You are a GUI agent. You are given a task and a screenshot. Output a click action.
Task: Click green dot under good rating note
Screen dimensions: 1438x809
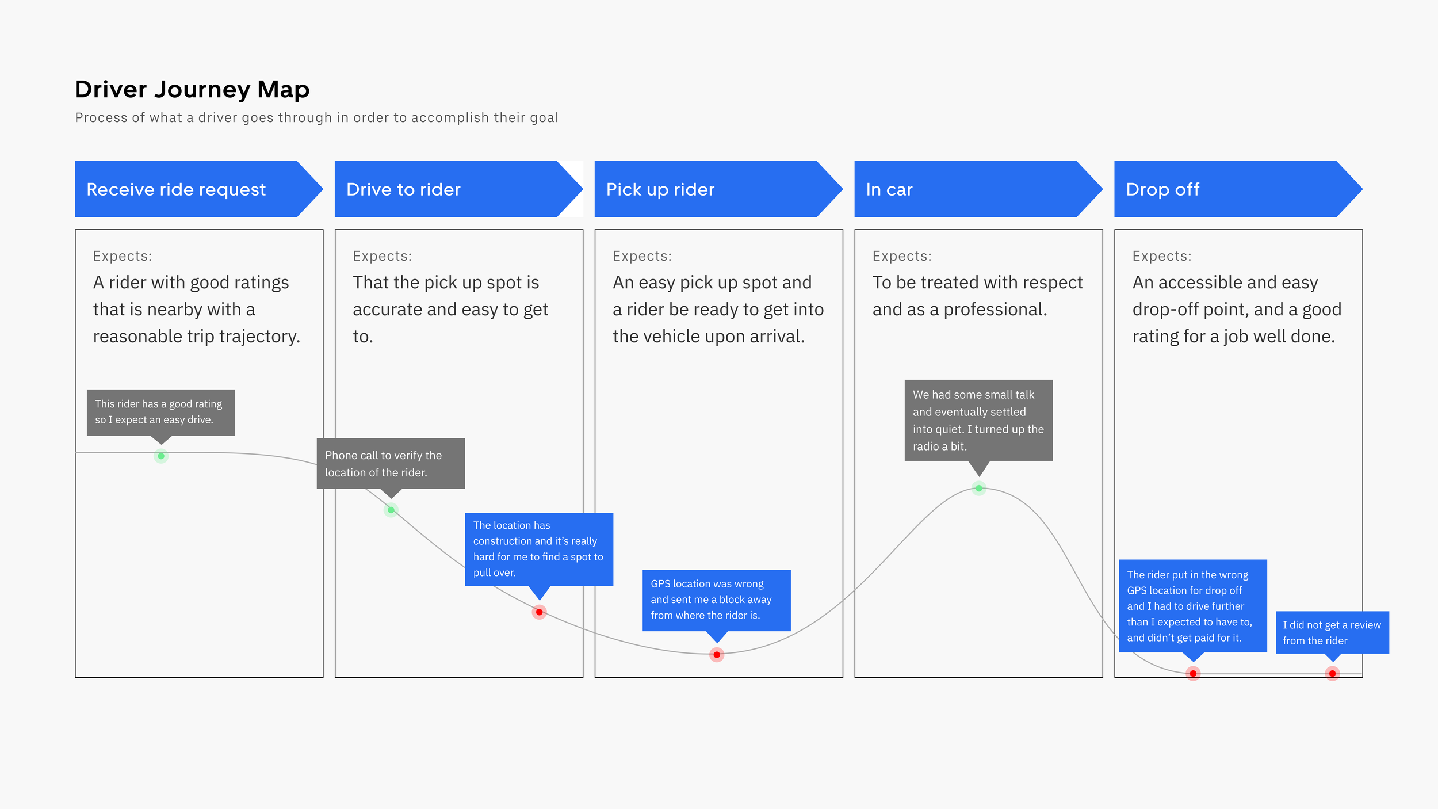161,456
